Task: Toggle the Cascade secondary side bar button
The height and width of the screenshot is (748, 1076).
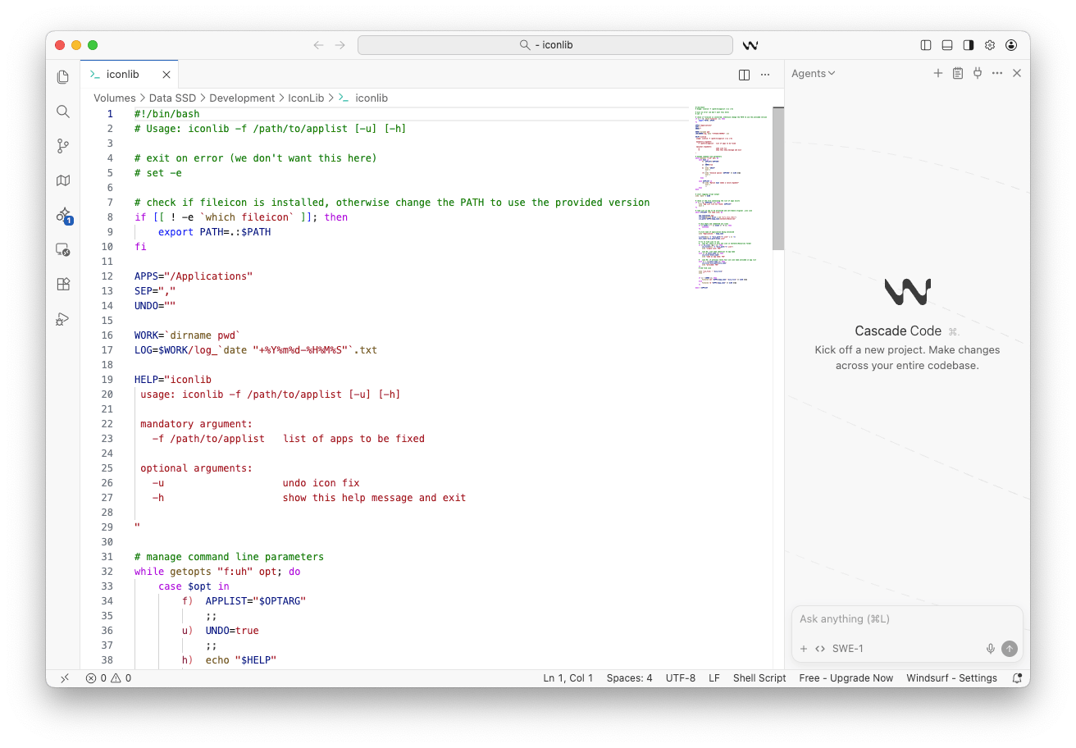Action: pos(969,45)
